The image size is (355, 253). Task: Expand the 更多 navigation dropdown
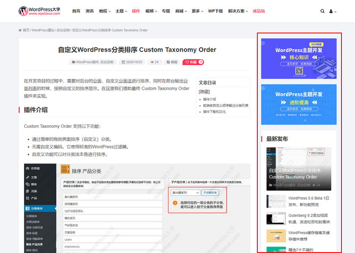click(197, 11)
